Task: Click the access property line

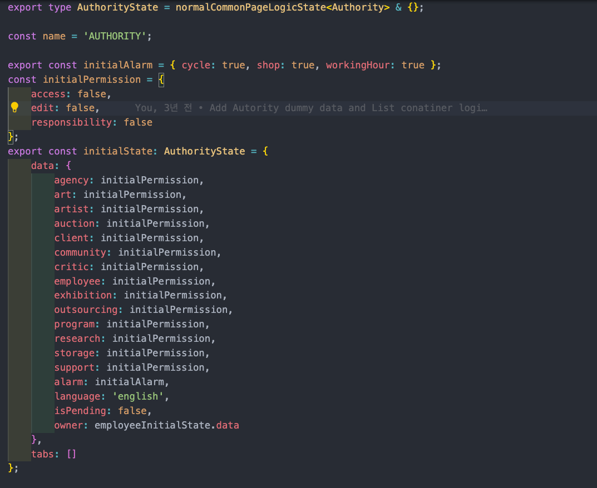Action: click(x=71, y=94)
